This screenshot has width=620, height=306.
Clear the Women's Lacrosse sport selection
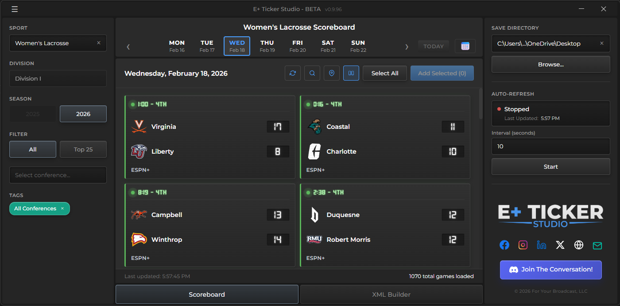99,43
